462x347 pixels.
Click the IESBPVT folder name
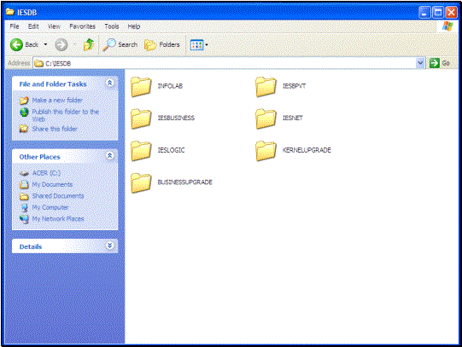click(x=294, y=86)
